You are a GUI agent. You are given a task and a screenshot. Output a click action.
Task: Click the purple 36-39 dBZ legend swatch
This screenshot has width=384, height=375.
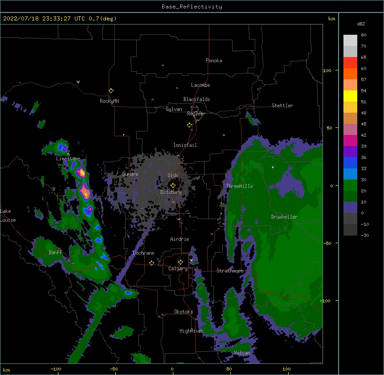click(350, 152)
